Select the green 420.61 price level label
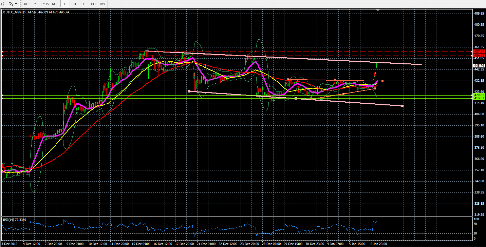The width and height of the screenshot is (486, 247). 479,96
